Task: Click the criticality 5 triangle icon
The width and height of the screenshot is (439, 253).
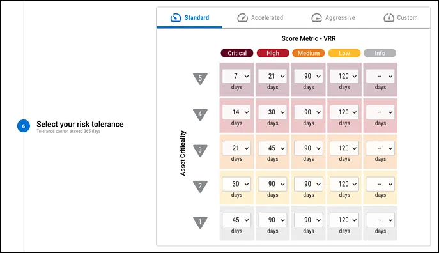Action: pos(200,79)
